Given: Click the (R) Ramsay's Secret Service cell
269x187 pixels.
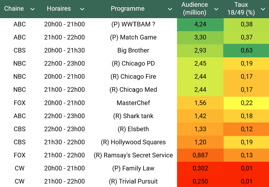Looking at the screenshot, I should point(133,155).
